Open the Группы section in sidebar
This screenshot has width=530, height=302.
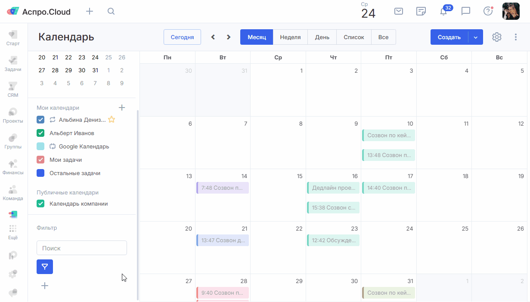click(13, 141)
